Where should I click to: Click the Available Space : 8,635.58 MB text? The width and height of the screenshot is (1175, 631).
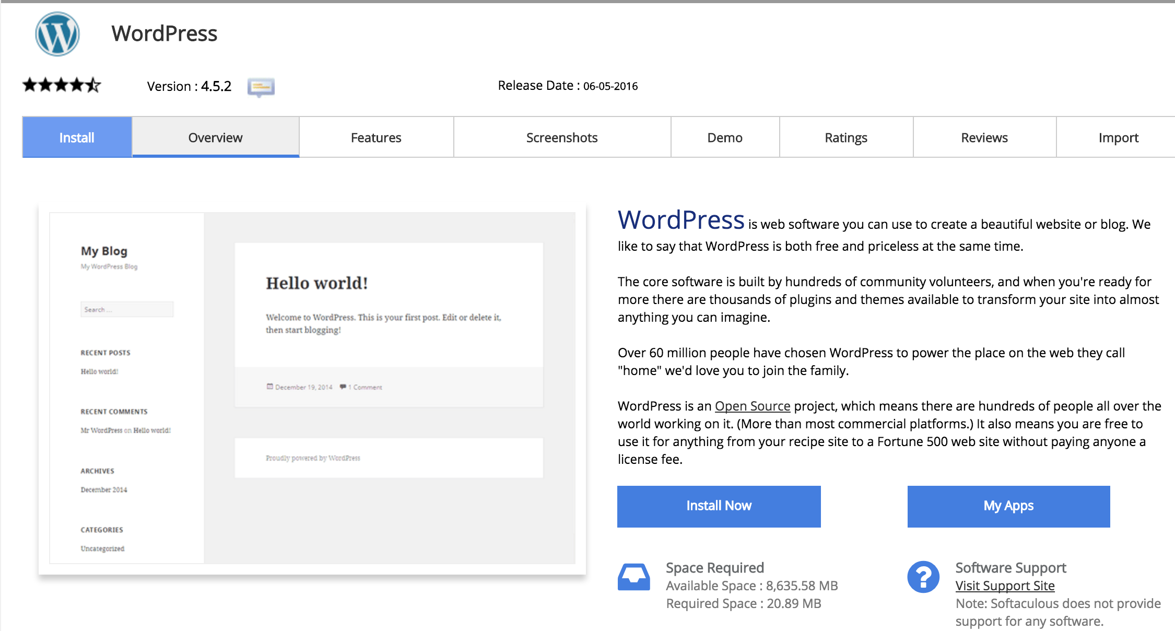(751, 586)
